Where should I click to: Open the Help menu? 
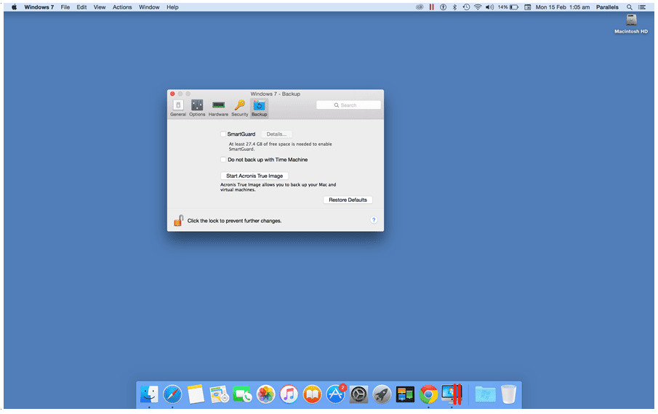click(x=172, y=7)
